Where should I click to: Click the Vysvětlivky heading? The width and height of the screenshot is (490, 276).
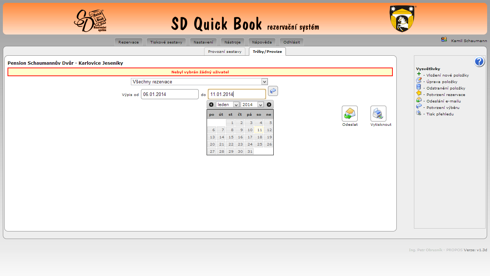pyautogui.click(x=428, y=69)
